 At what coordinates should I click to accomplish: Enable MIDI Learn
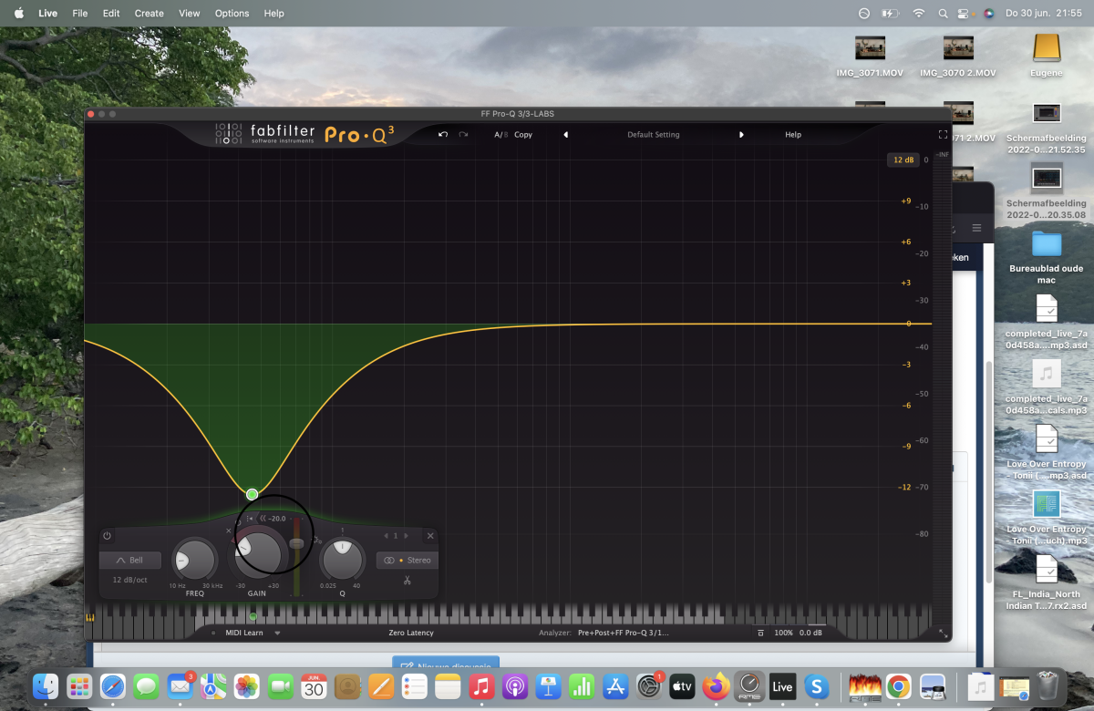point(244,633)
